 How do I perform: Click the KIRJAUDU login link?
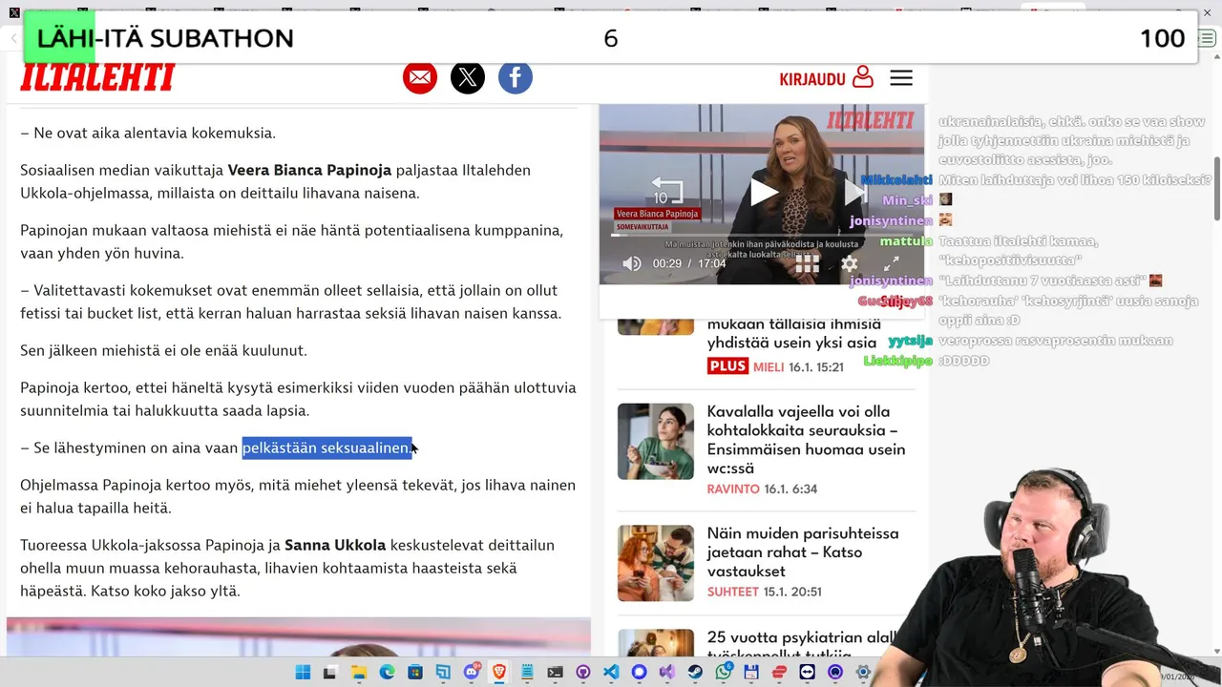tap(826, 78)
